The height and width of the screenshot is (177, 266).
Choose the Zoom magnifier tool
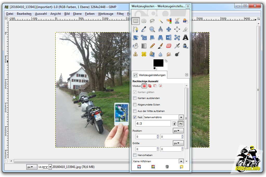(152, 29)
